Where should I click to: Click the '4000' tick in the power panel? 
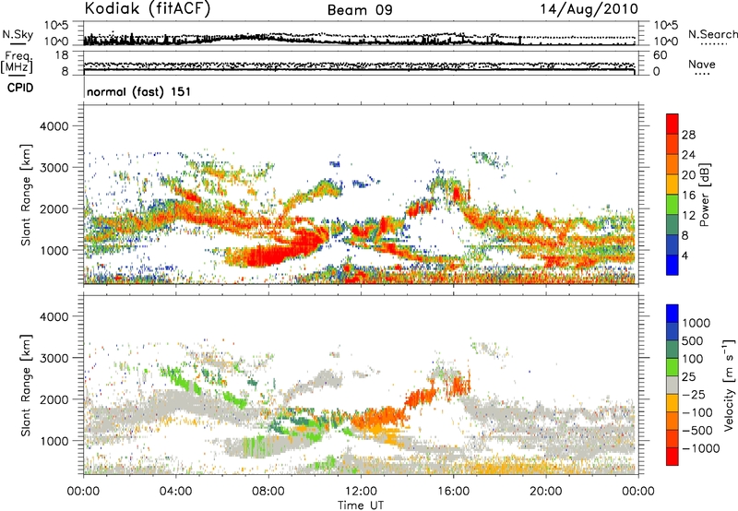(54, 126)
